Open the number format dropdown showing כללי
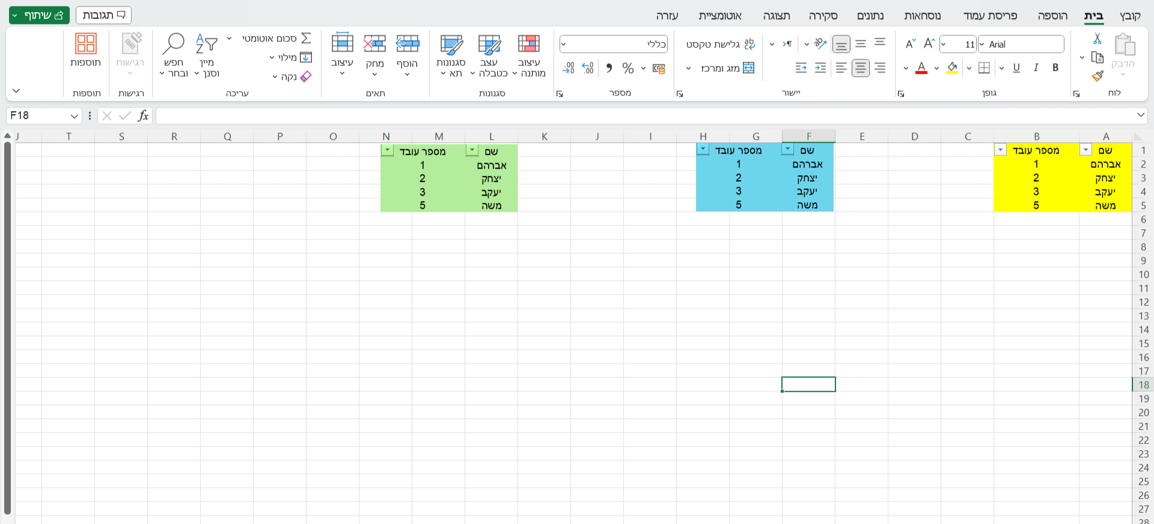 563,44
